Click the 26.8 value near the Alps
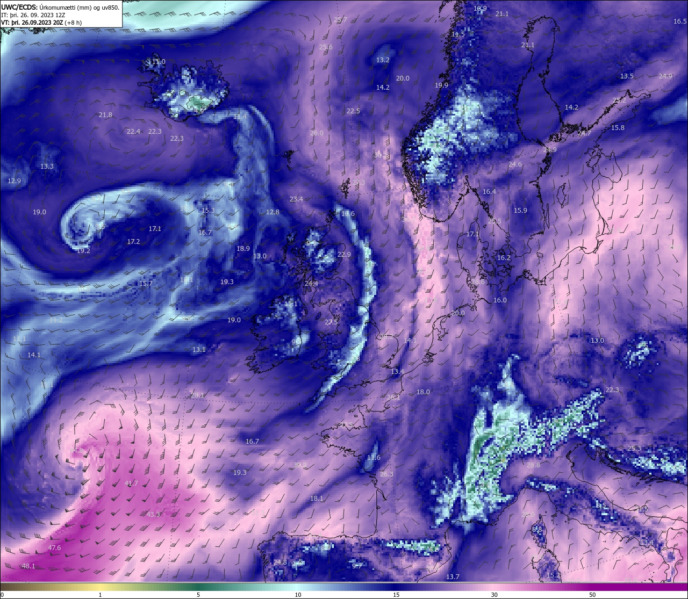688x599 pixels. click(533, 465)
